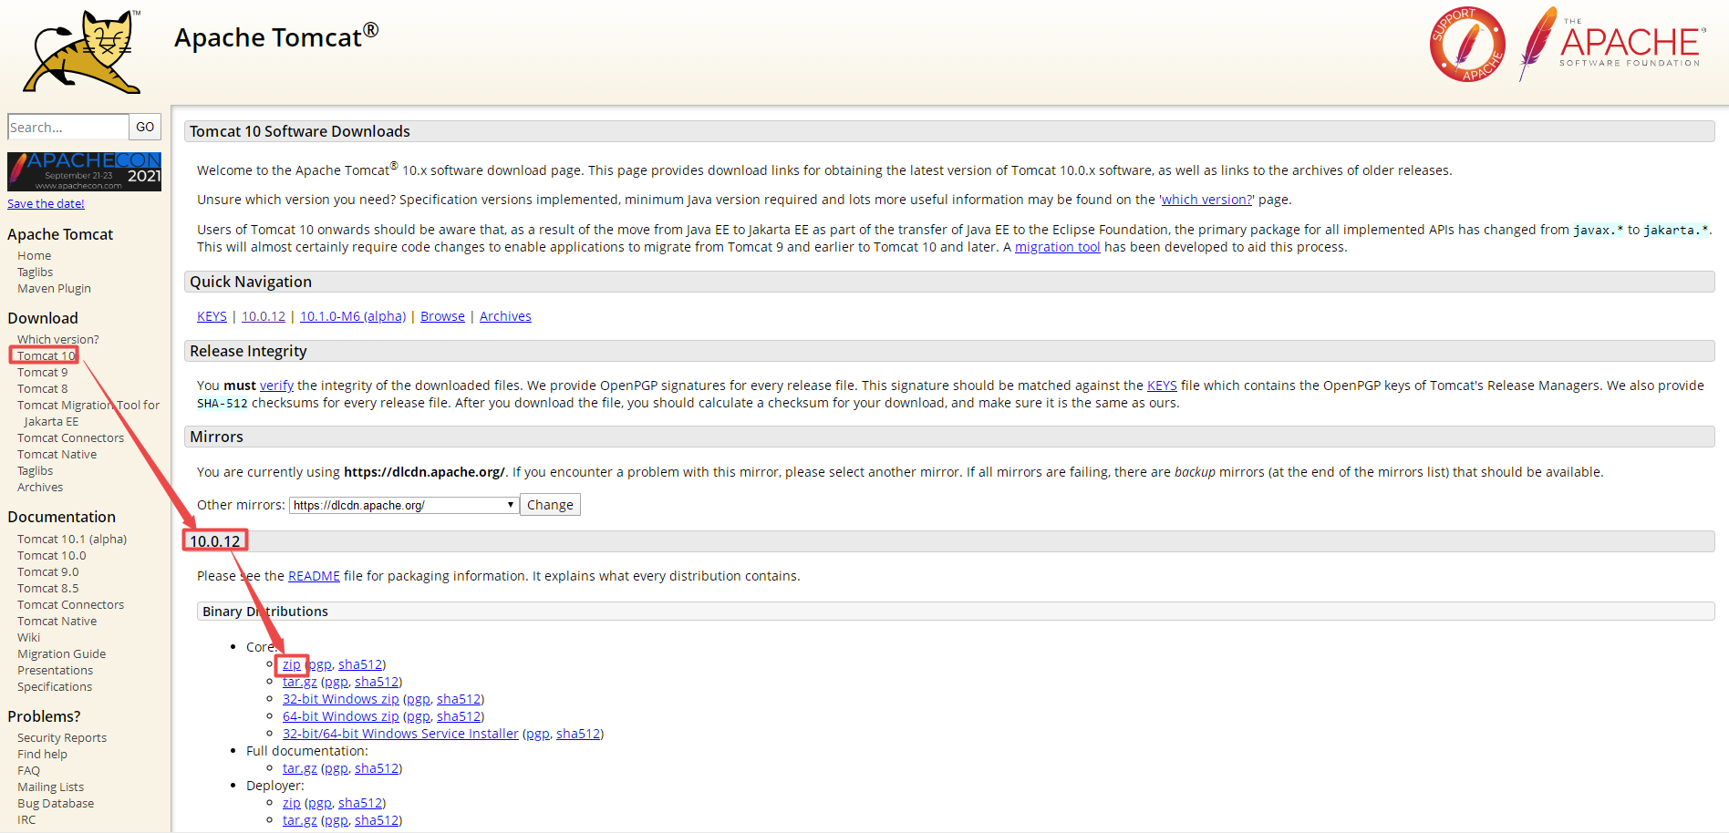Click the 'which version?' link in intro
1729x833 pixels.
point(1206,200)
